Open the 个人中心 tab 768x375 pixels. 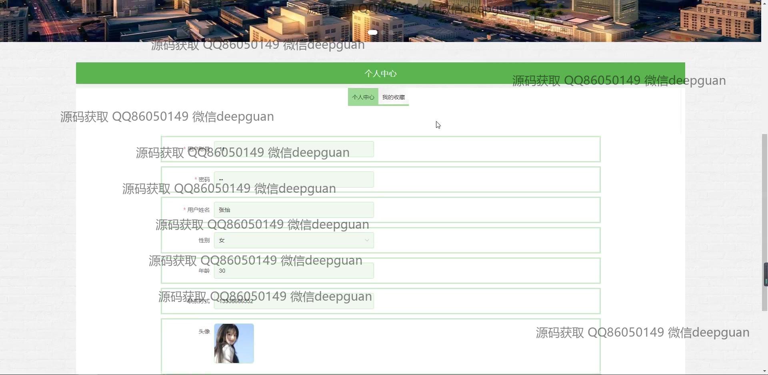363,97
